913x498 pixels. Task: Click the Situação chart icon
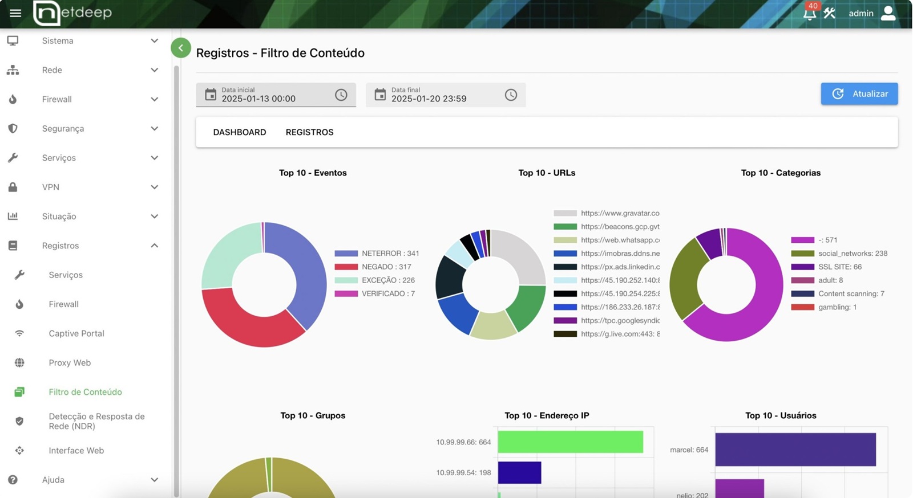tap(13, 216)
